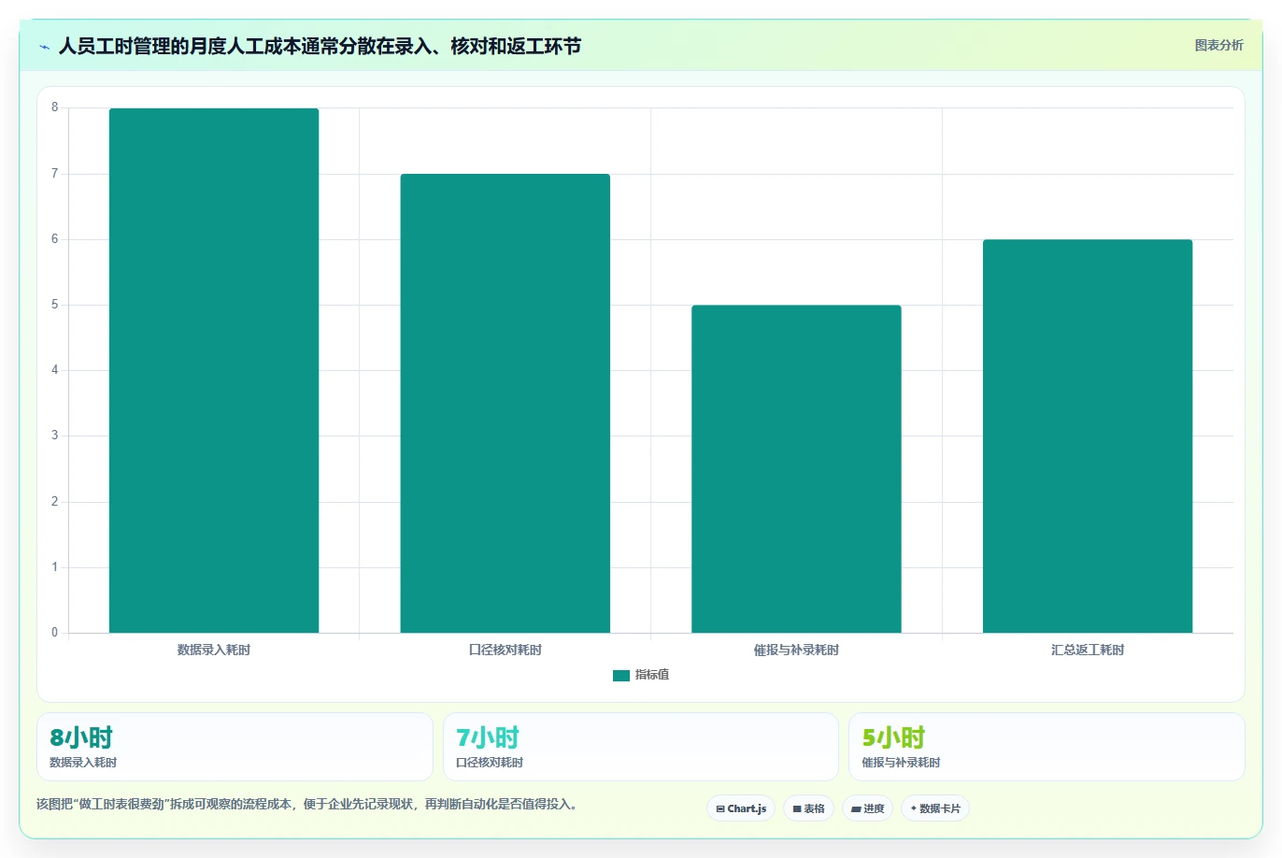Click the 5小时 stat card value
Image resolution: width=1282 pixels, height=858 pixels.
coord(893,737)
